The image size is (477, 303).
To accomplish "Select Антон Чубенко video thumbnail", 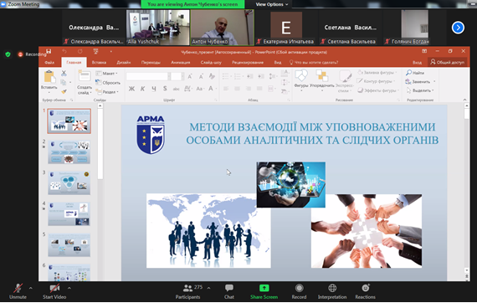I will point(222,28).
